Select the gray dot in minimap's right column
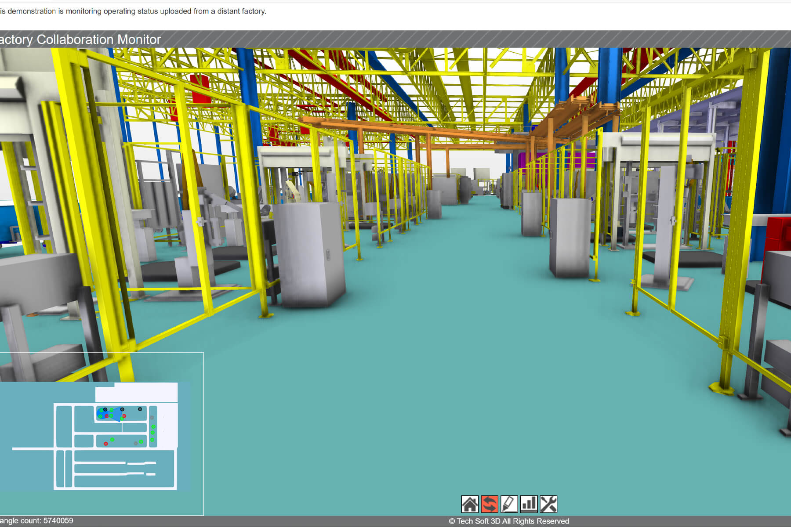The image size is (791, 527). coord(152,418)
